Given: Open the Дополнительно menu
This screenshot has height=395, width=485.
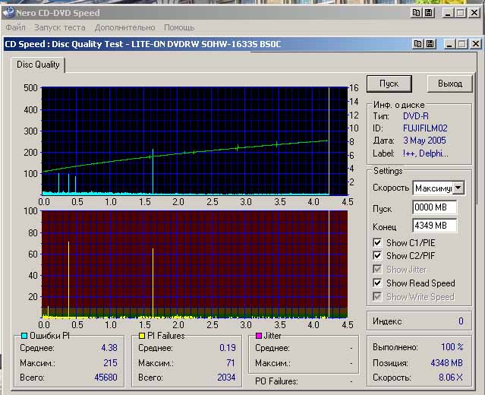Looking at the screenshot, I should click(125, 27).
